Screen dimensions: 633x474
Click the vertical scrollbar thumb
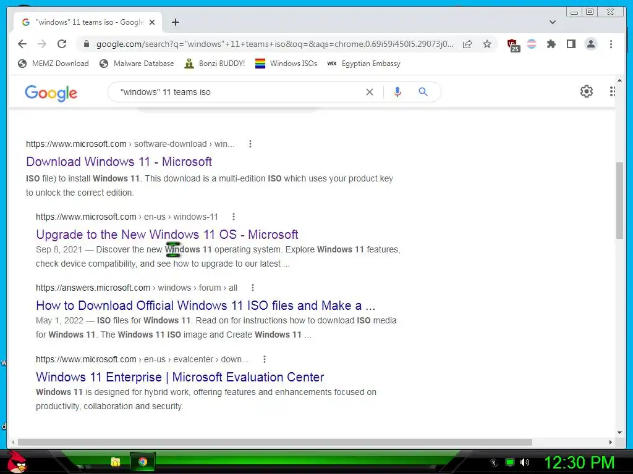pyautogui.click(x=619, y=201)
